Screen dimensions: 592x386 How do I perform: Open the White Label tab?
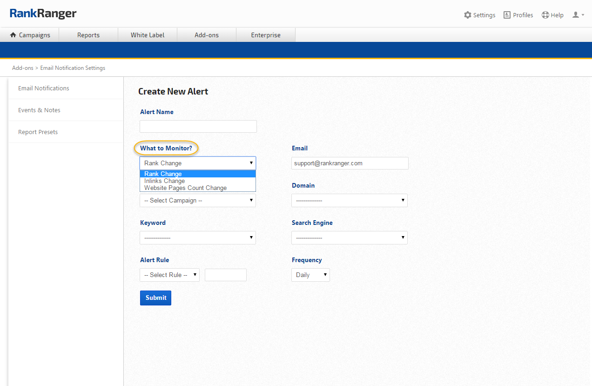tap(148, 35)
